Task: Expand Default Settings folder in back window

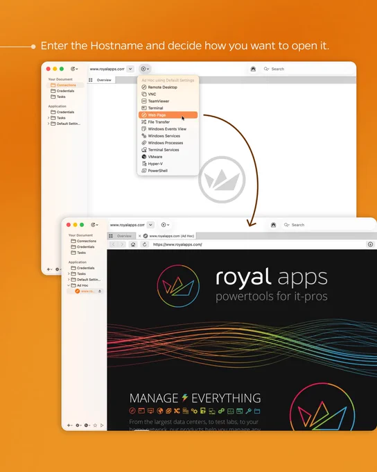Action: click(x=49, y=124)
